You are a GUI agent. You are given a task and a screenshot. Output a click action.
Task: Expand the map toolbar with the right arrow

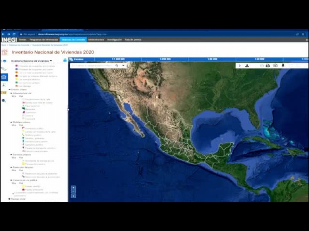click(x=239, y=65)
